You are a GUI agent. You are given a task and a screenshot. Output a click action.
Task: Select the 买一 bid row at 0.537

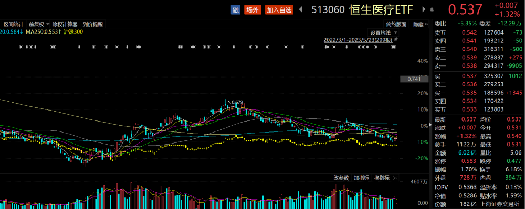(x=479, y=76)
